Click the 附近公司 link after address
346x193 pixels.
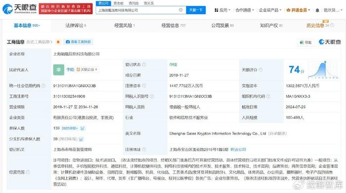238,150
